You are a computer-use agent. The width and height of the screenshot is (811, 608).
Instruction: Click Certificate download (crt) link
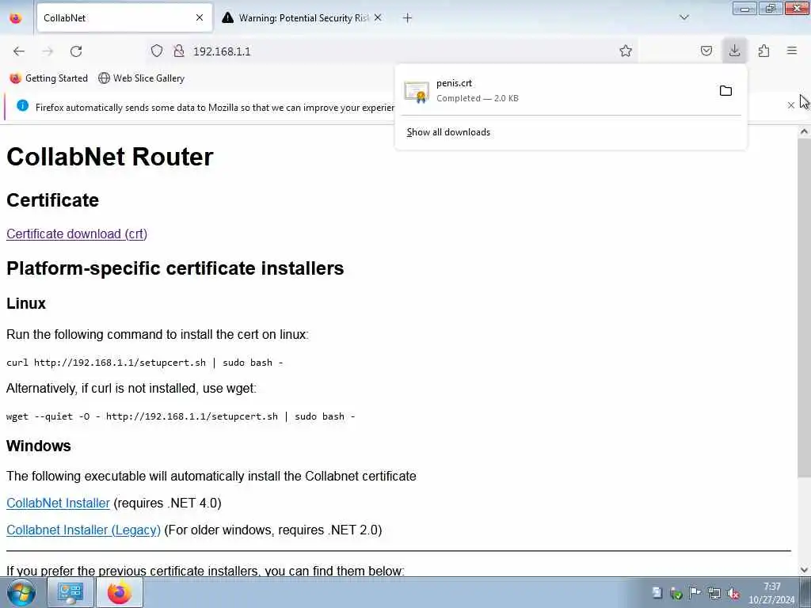pos(77,234)
